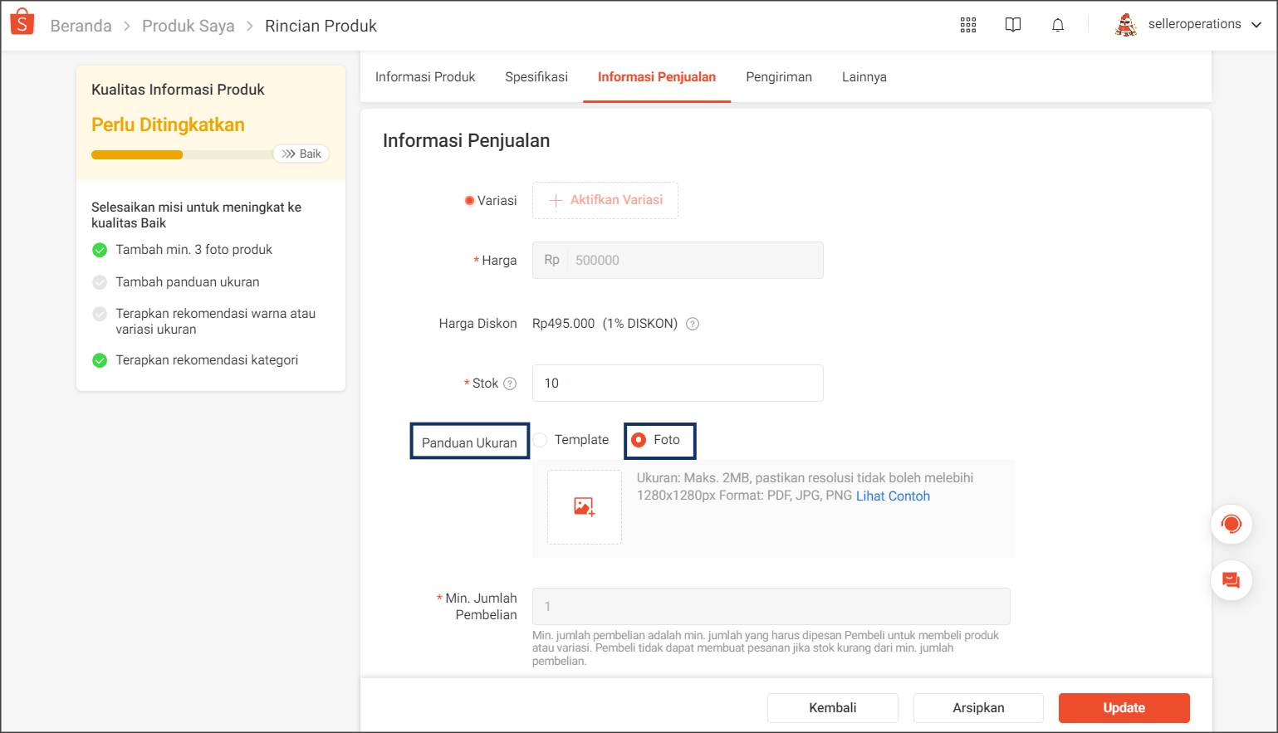The image size is (1278, 733).
Task: Click the Update button
Action: [1124, 707]
